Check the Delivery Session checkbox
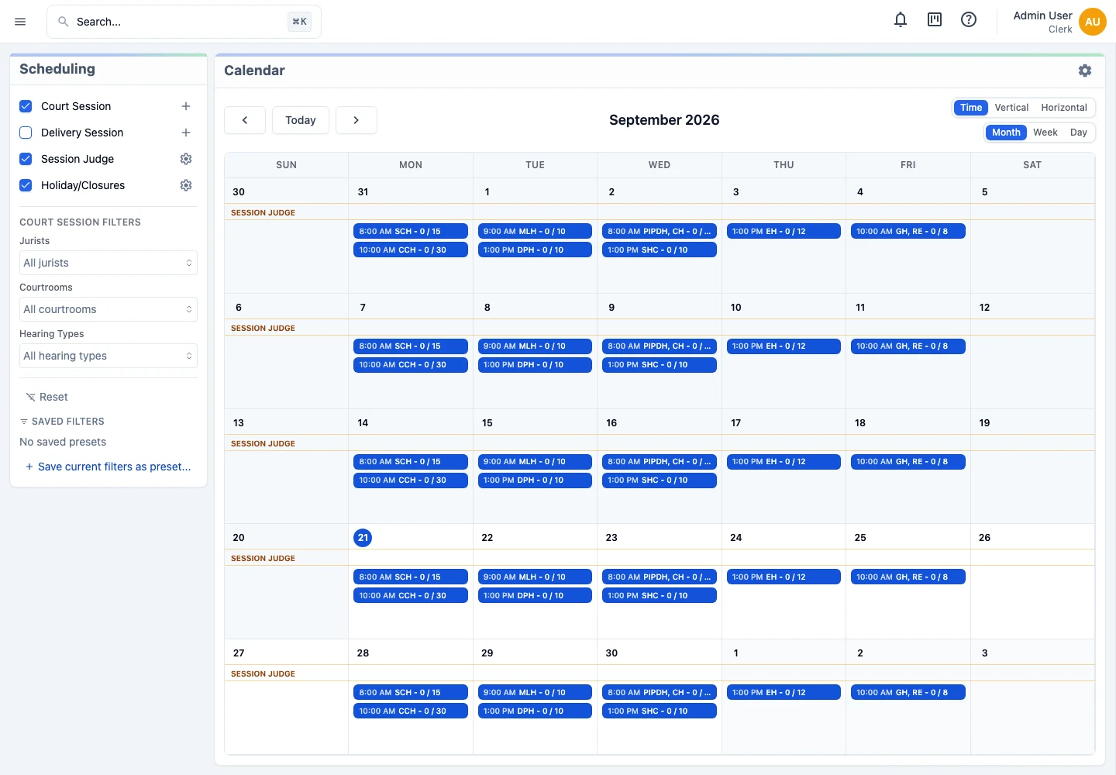The height and width of the screenshot is (775, 1116). tap(26, 133)
